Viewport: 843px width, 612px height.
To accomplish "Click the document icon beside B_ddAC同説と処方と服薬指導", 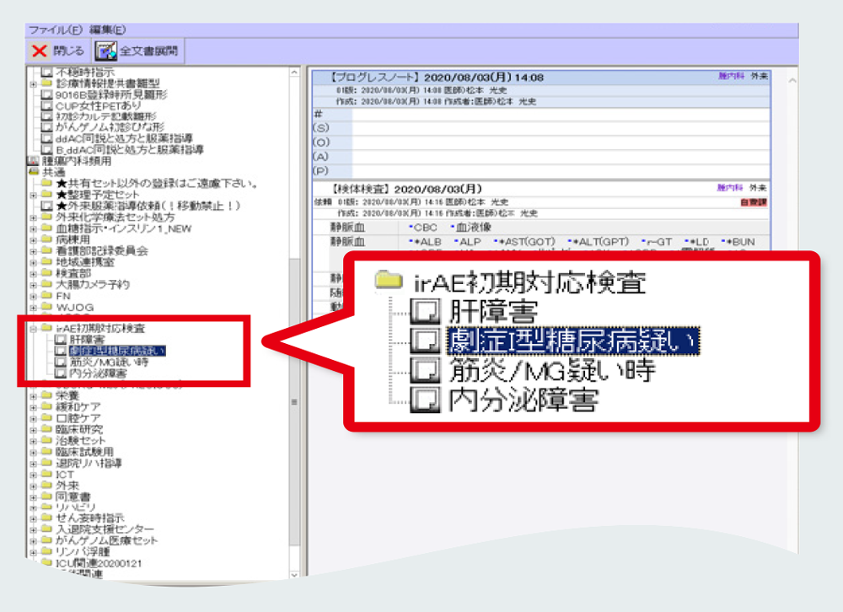I will click(46, 149).
